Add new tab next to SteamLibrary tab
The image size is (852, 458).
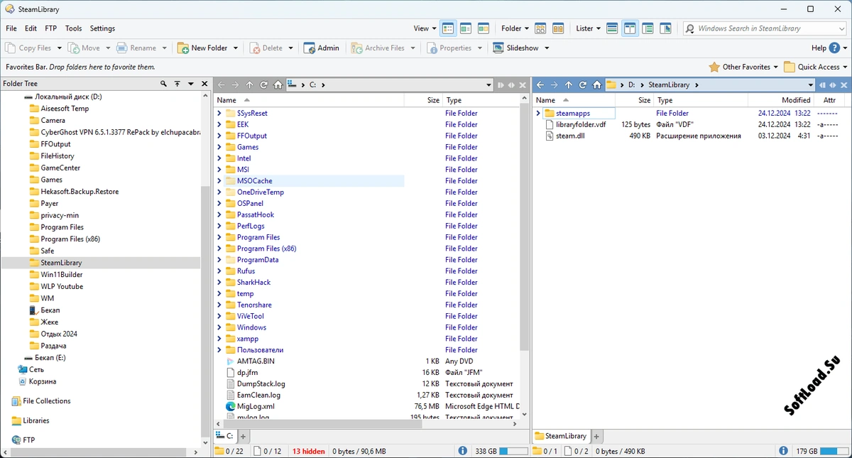click(x=596, y=436)
